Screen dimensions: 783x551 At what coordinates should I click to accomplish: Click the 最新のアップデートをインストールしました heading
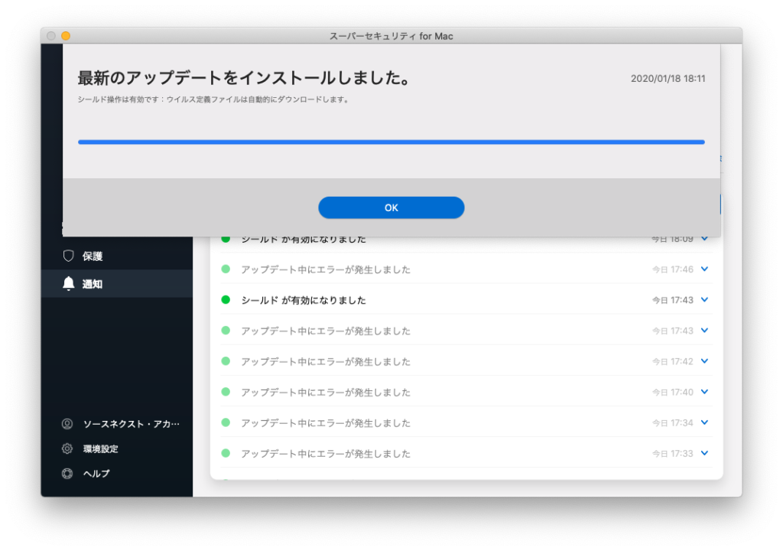click(244, 78)
